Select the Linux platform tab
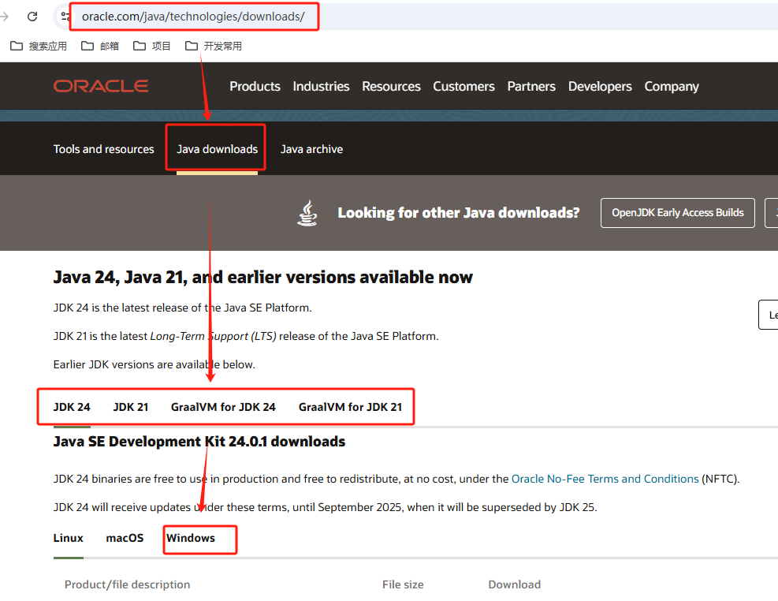Screen dimensions: 778x601 68,538
